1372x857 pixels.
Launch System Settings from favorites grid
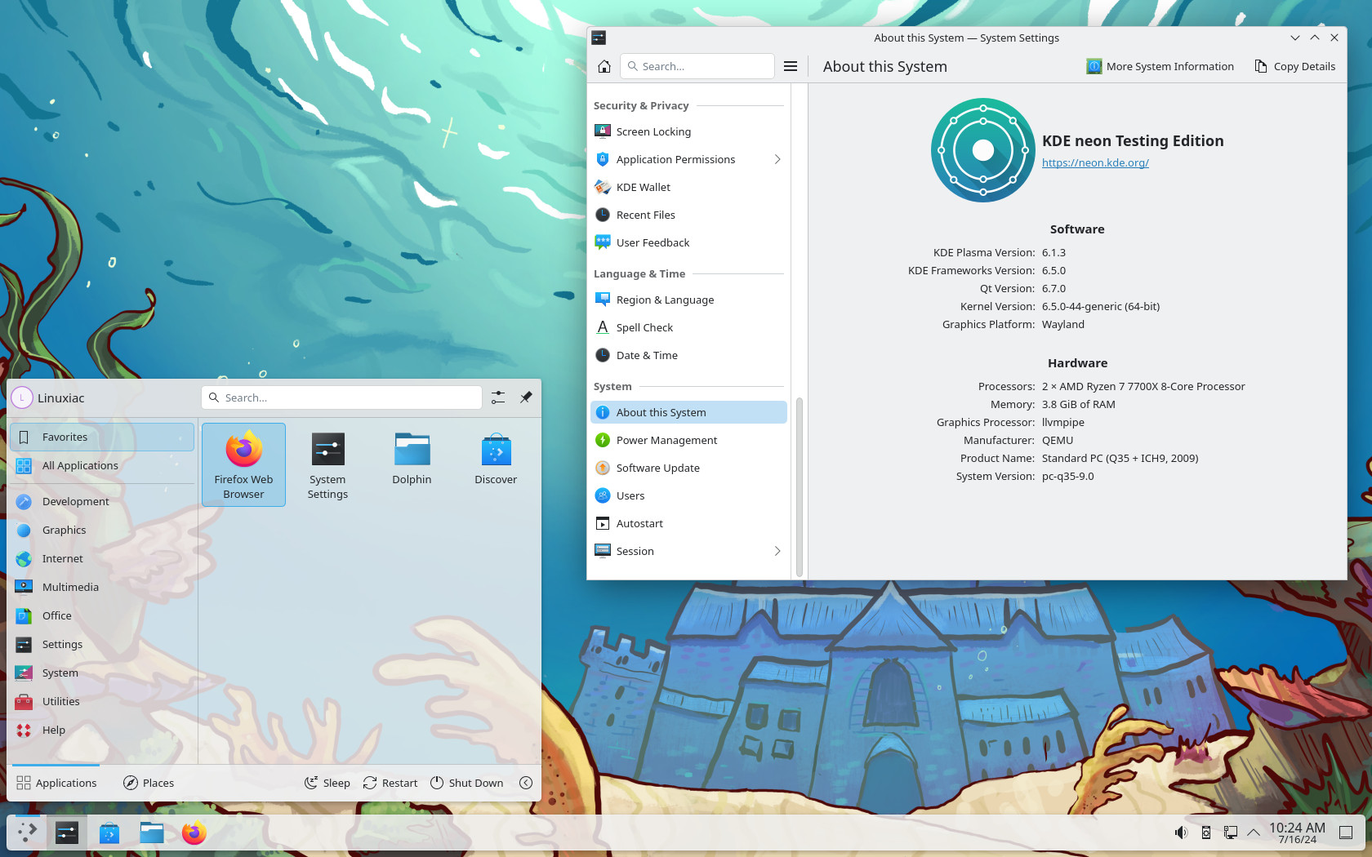pos(327,464)
